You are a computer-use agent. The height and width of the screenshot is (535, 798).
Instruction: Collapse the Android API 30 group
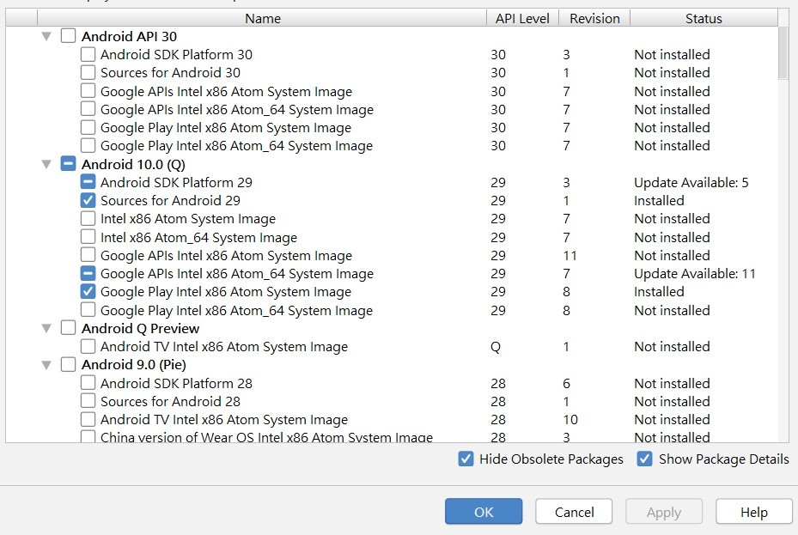[x=46, y=36]
